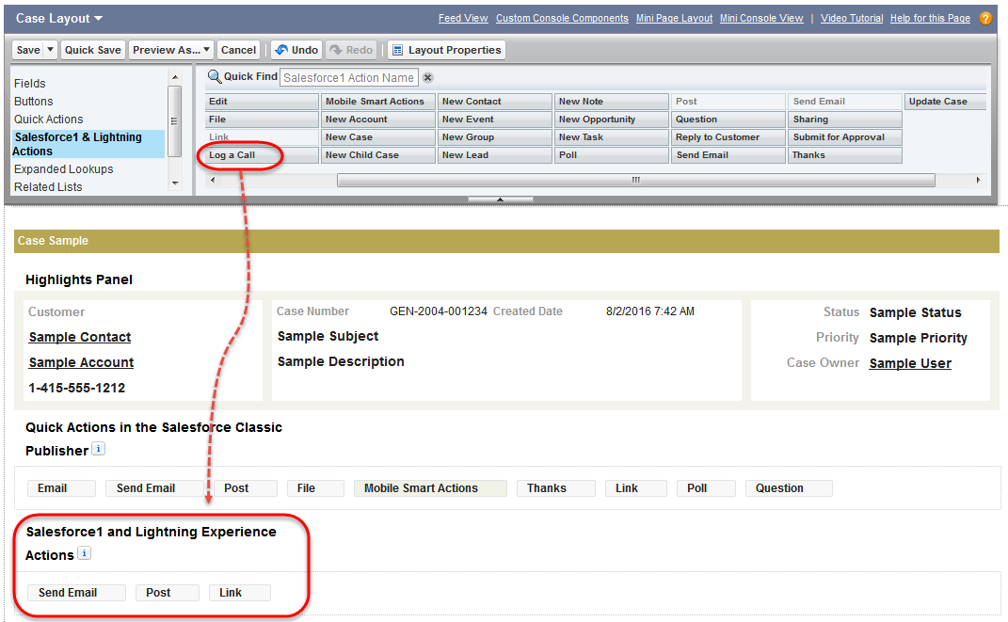The width and height of the screenshot is (1008, 622).
Task: Click the palette horizontal scroll right arrow
Action: point(978,180)
